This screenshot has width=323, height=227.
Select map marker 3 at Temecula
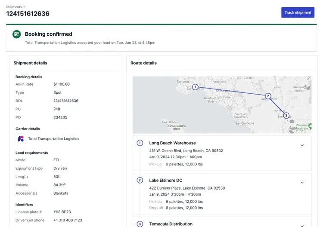286,116
